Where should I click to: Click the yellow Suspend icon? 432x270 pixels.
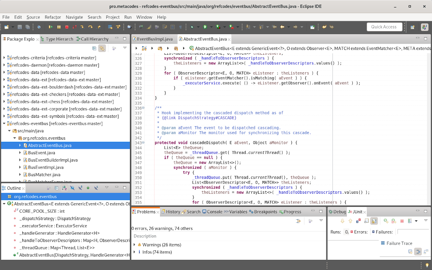point(59,27)
